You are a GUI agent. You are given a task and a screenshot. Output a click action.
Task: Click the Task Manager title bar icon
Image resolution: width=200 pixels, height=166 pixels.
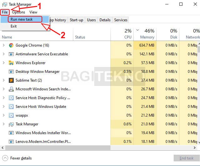(5, 4)
